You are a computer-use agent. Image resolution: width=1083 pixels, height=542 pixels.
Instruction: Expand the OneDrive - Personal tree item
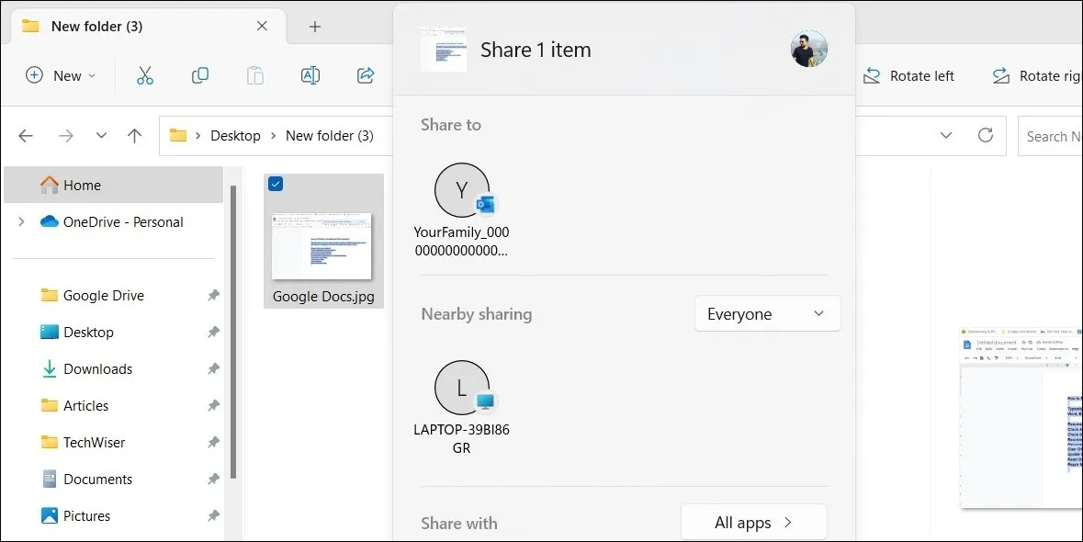click(x=19, y=221)
